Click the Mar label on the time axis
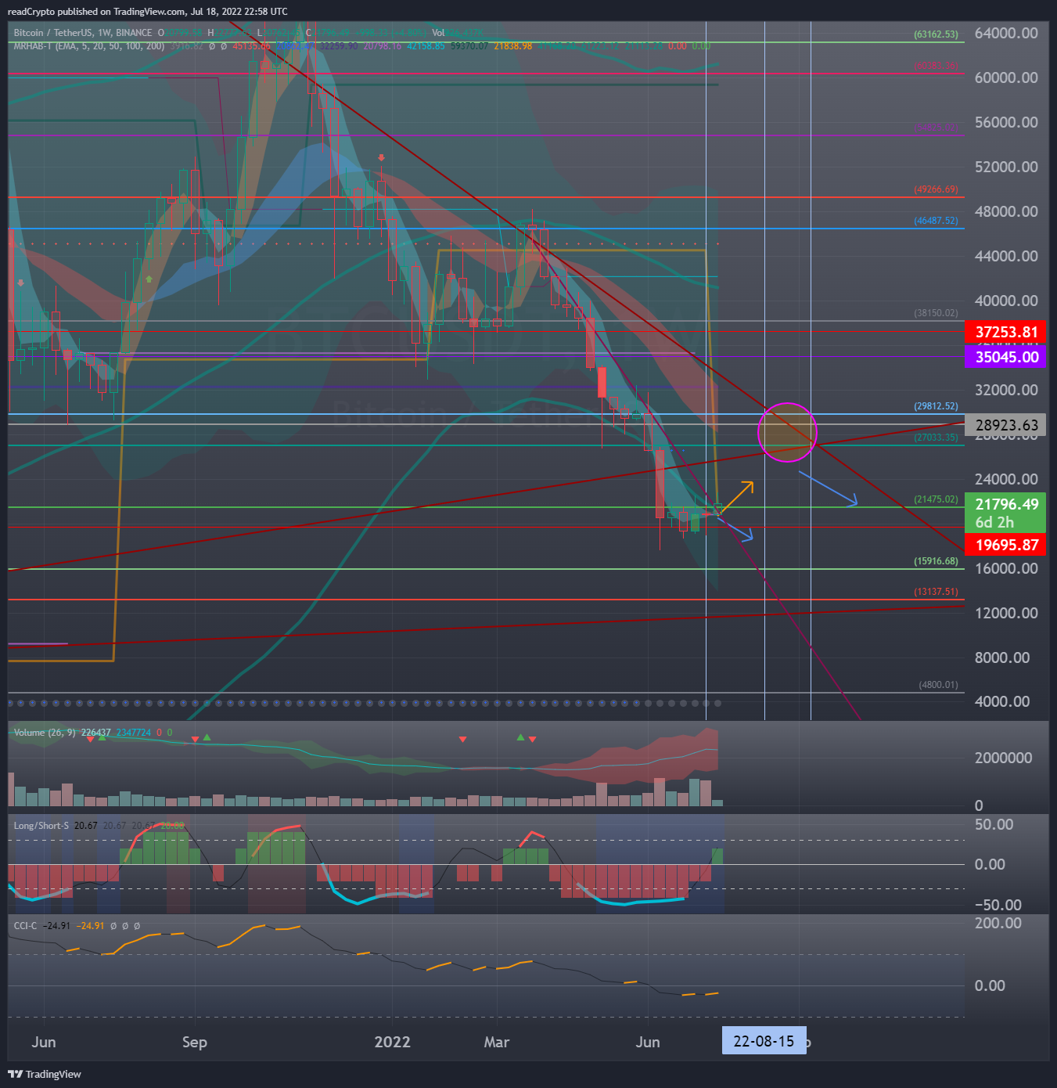Image resolution: width=1057 pixels, height=1088 pixels. point(497,1042)
